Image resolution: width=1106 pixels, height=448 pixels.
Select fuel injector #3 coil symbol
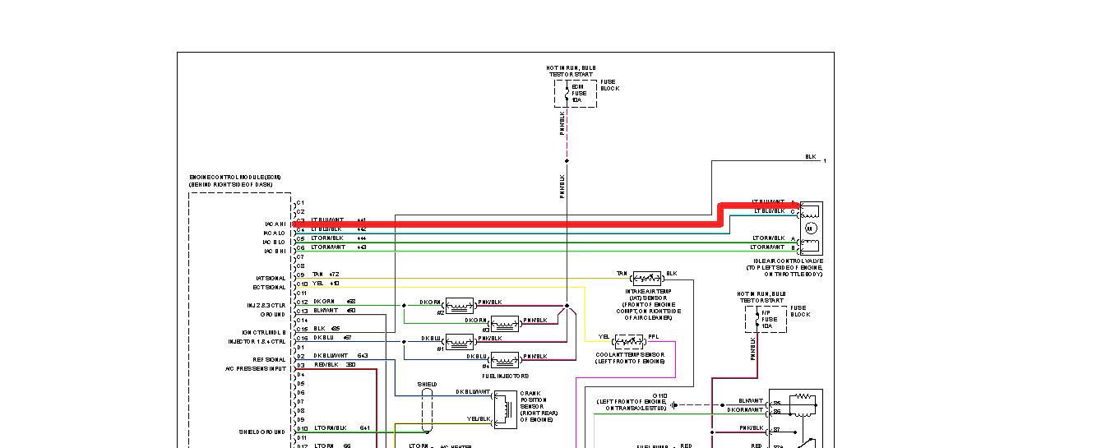(x=504, y=323)
